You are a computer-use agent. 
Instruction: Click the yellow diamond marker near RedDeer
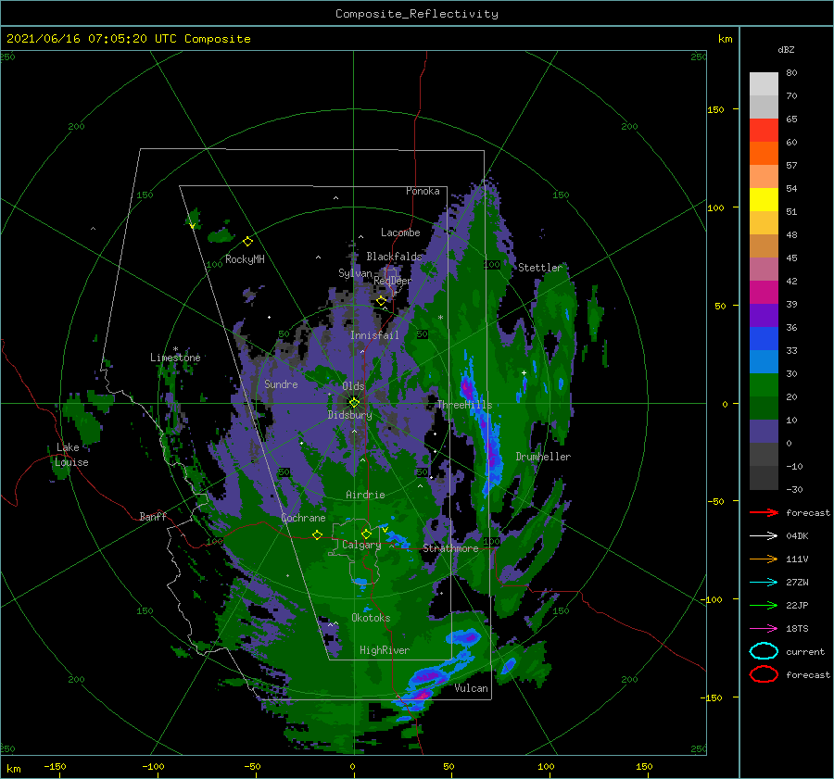coord(381,301)
